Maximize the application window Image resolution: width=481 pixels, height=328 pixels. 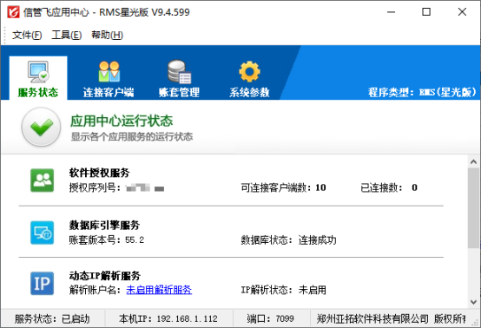[426, 12]
